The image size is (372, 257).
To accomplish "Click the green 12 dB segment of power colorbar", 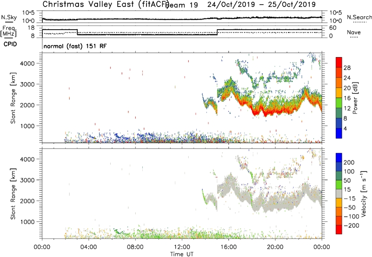I will (x=339, y=103).
